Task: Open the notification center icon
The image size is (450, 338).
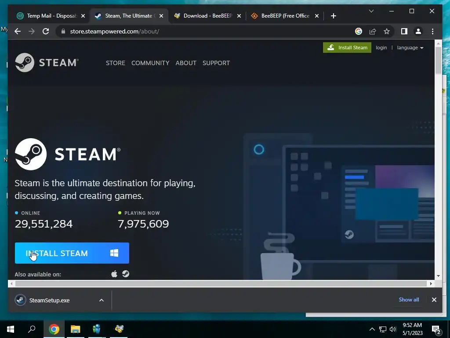Action: point(436,329)
